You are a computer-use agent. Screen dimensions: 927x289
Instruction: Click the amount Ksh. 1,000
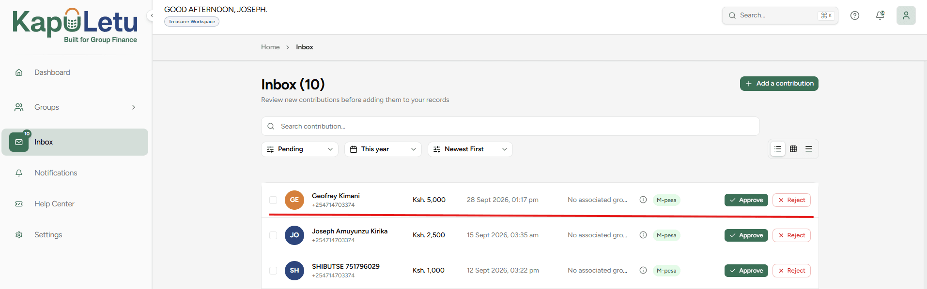coord(429,270)
